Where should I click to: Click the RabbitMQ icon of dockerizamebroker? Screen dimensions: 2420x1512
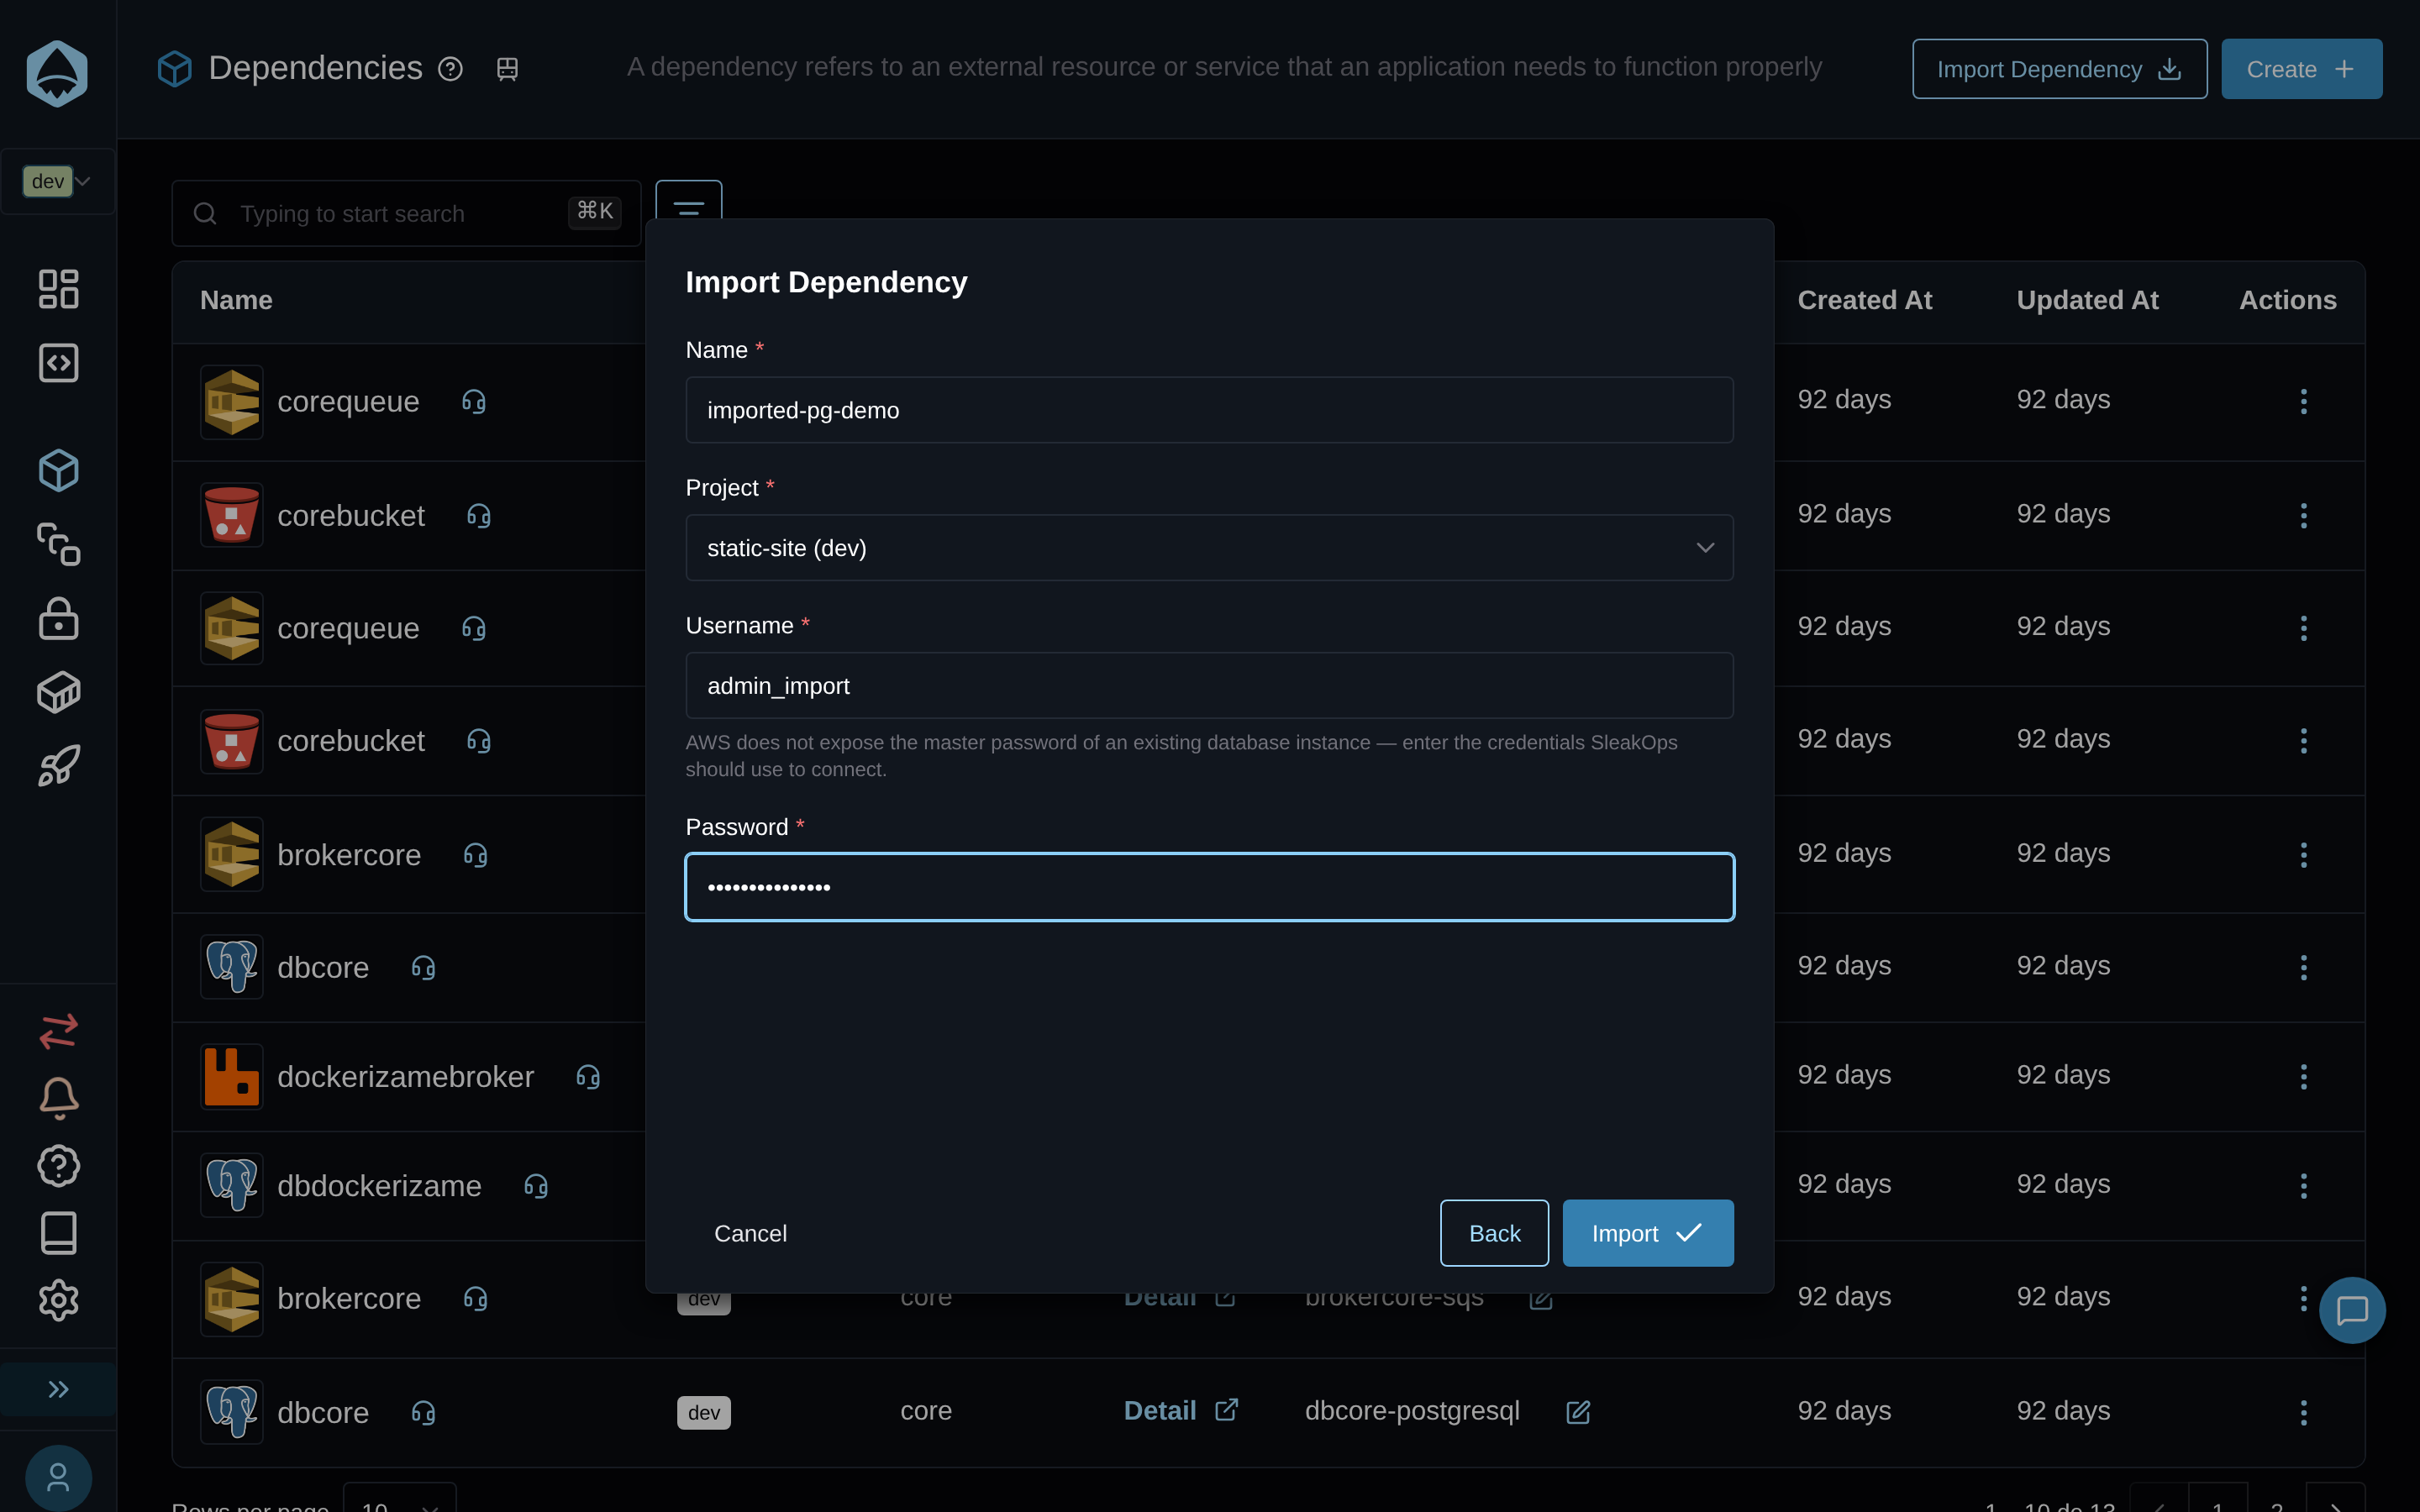point(232,1077)
